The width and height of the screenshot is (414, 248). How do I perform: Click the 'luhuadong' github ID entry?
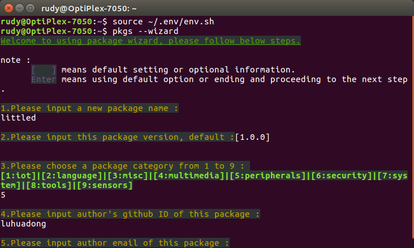tap(23, 224)
